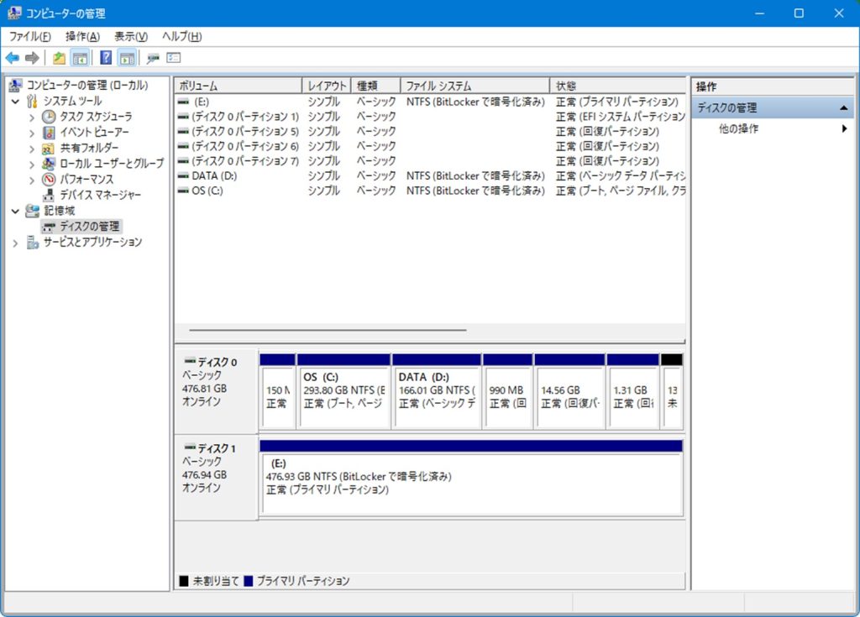Click 他の操作 in the actions pane
Image resolution: width=860 pixels, height=617 pixels.
[738, 128]
